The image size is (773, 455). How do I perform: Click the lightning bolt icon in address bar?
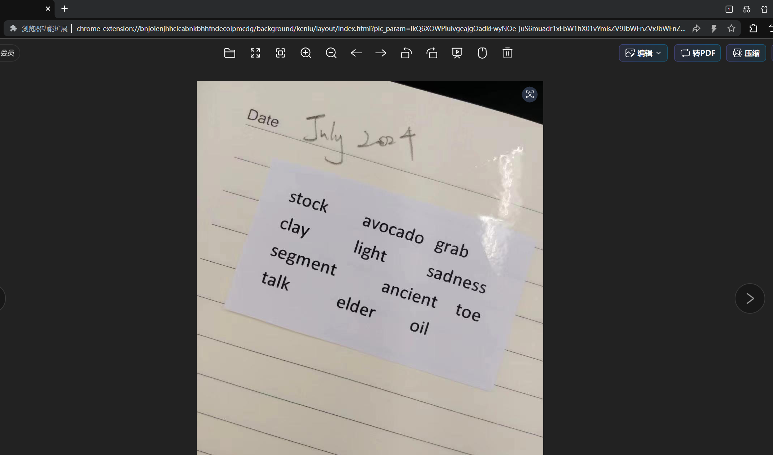[714, 28]
